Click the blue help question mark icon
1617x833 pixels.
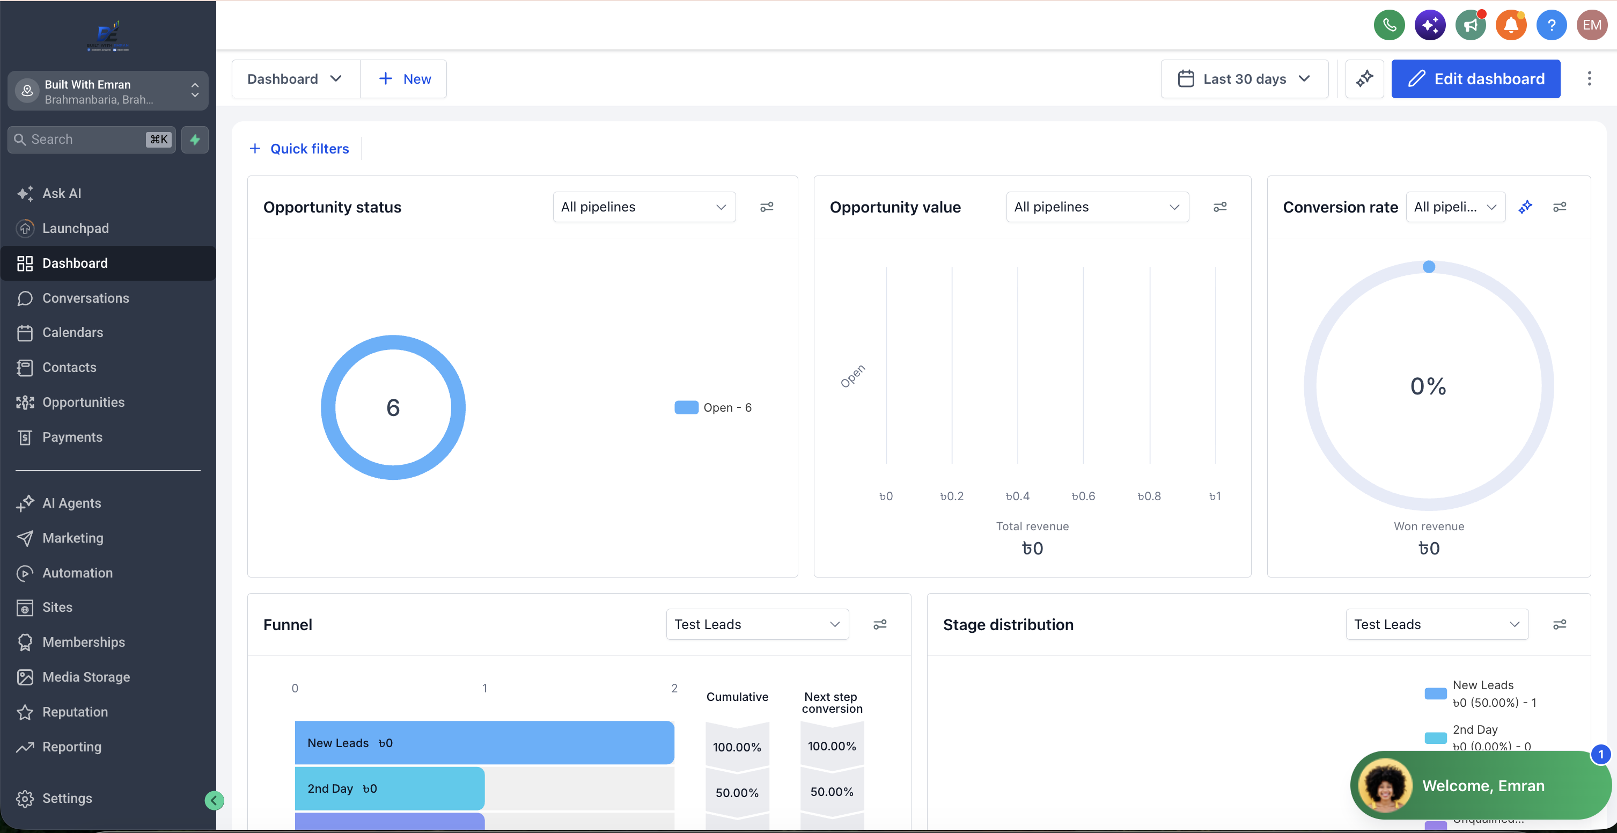click(1551, 25)
